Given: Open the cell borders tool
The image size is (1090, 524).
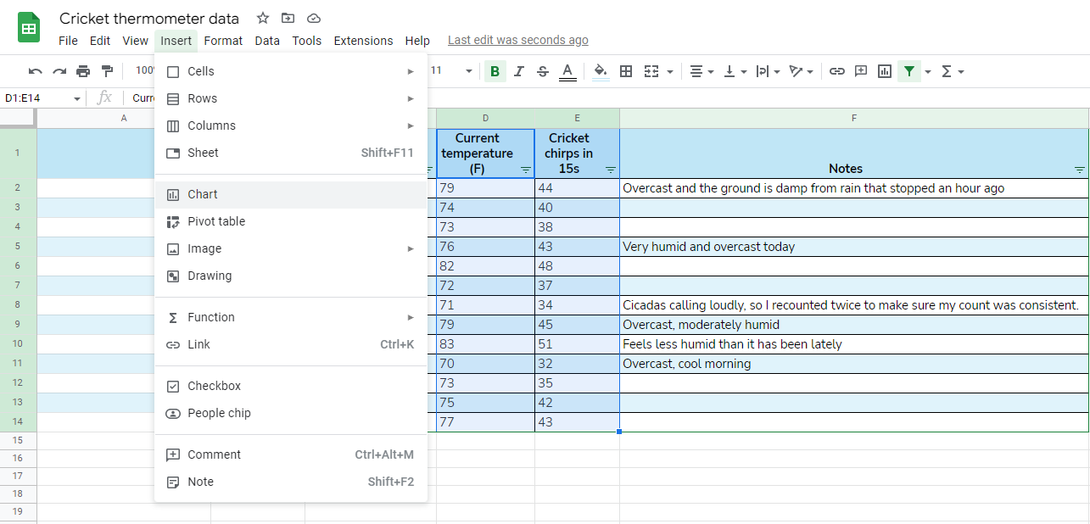Looking at the screenshot, I should [626, 71].
